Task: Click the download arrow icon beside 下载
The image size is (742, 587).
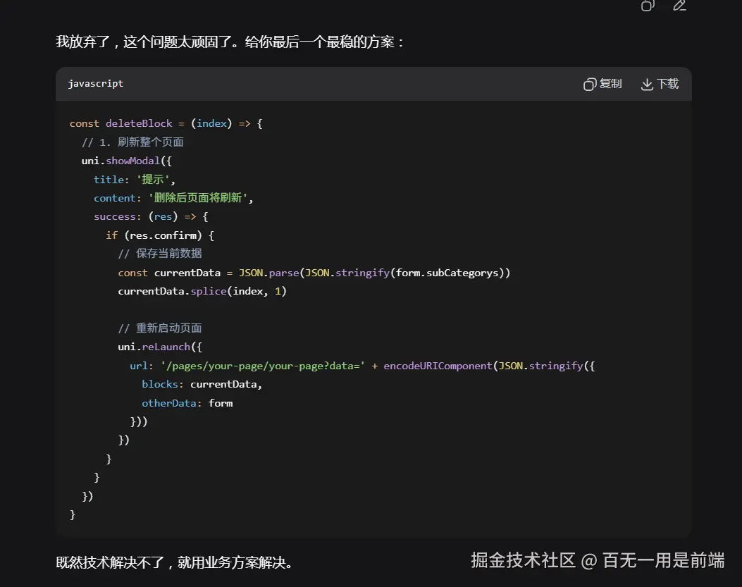Action: pos(646,83)
